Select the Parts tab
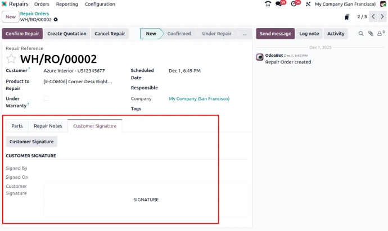 pos(17,126)
